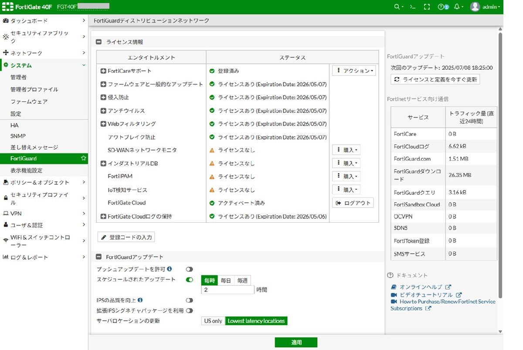Collapse the ライセンス情報 section
This screenshot has width=523, height=350.
[x=99, y=42]
